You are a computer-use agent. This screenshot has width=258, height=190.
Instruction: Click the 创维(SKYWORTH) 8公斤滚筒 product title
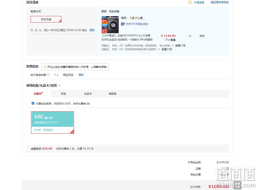point(127,38)
